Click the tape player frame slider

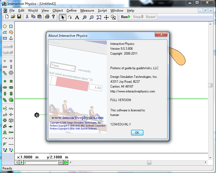(x=41, y=162)
